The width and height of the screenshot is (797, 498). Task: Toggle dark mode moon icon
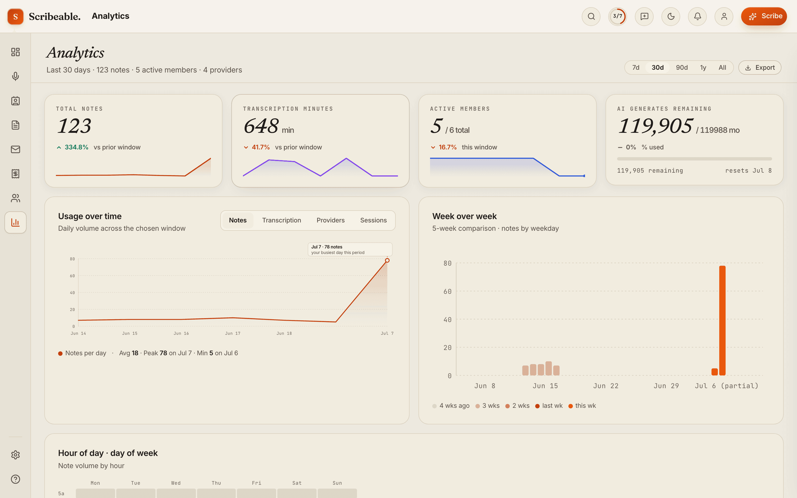671,17
